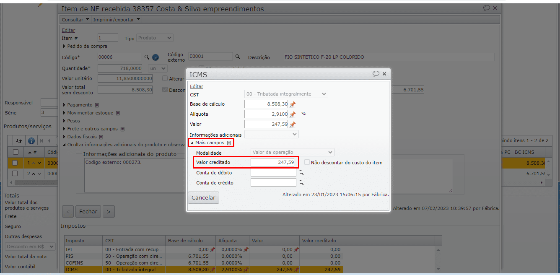Tick Não descontar do custo do item
Screen dimensions: 560x275
[x=307, y=162]
